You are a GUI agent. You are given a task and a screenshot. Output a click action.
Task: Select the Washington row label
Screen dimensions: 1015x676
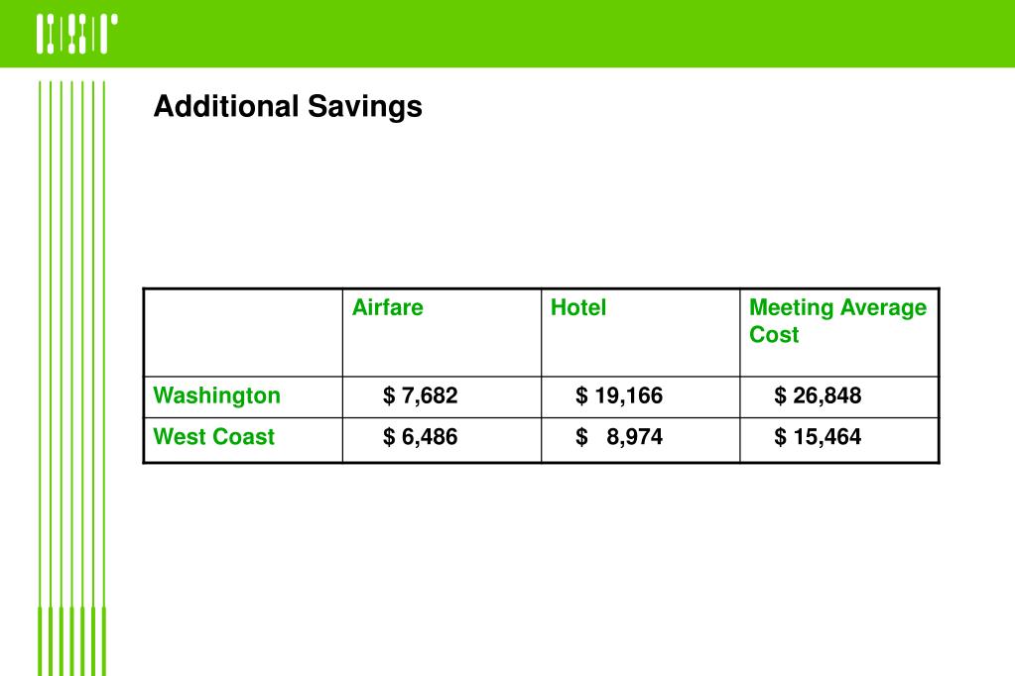click(216, 395)
